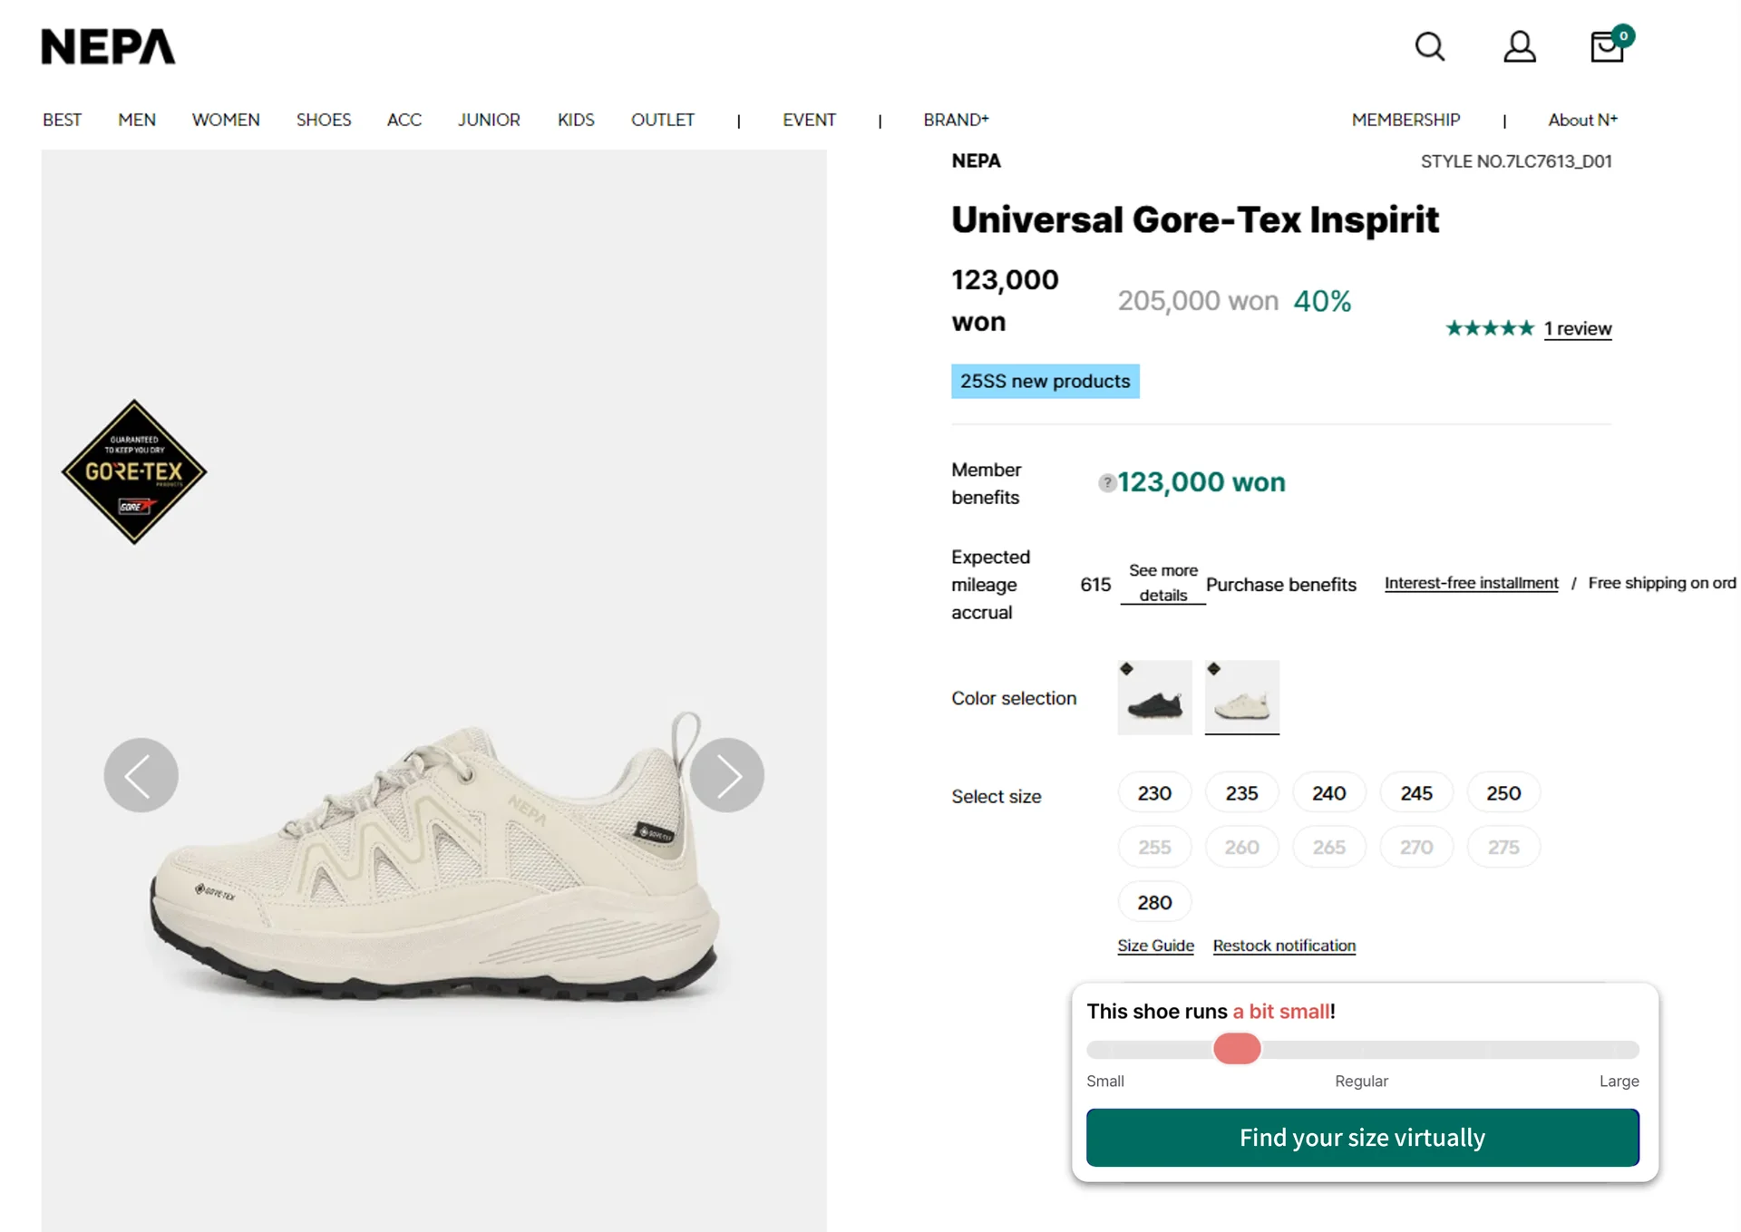Select size 230
Screen dimensions: 1741x1232
(x=1154, y=793)
